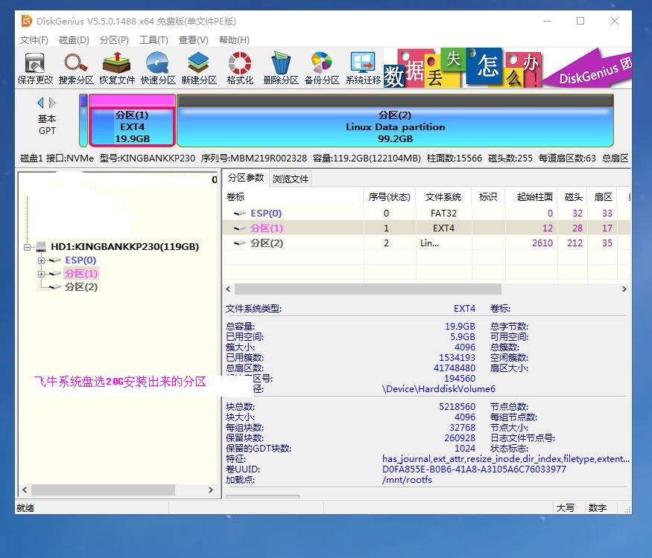This screenshot has width=652, height=558.
Task: Open the 备份分区 (Backup Partition) tool
Action: pyautogui.click(x=321, y=68)
